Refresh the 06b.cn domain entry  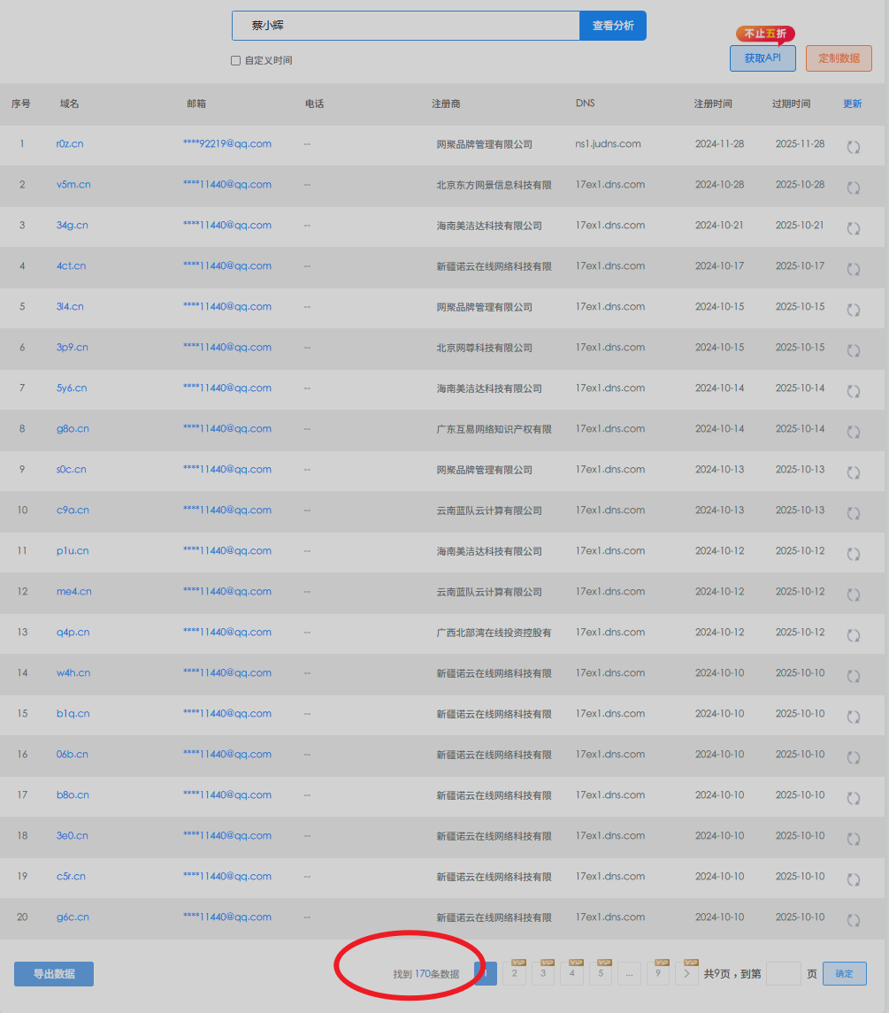coord(854,757)
